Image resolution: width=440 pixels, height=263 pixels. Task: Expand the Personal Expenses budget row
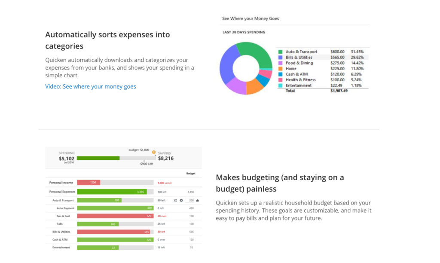(62, 192)
